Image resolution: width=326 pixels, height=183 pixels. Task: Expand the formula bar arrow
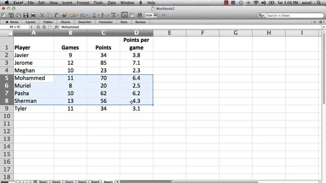tap(324, 27)
